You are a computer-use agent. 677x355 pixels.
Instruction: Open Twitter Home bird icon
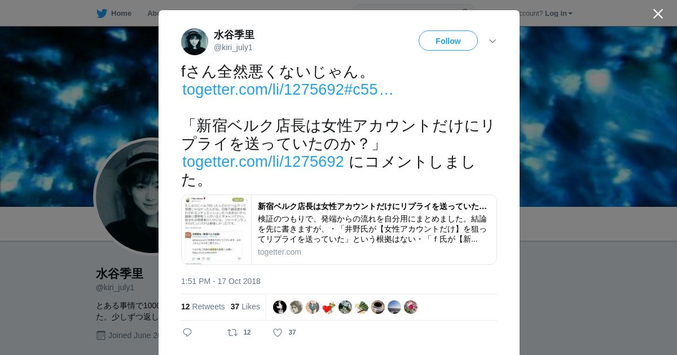coord(102,13)
